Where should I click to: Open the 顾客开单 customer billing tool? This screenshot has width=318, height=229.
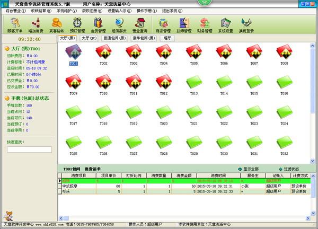[15, 24]
